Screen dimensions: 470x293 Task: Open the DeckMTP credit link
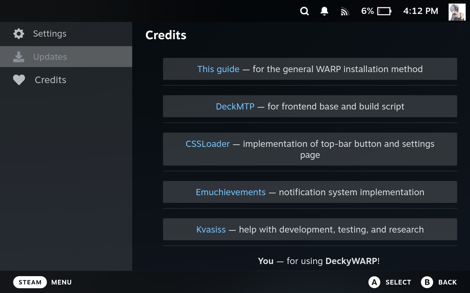(x=235, y=107)
